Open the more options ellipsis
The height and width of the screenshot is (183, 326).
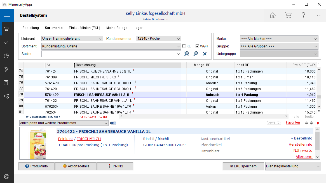point(319,16)
